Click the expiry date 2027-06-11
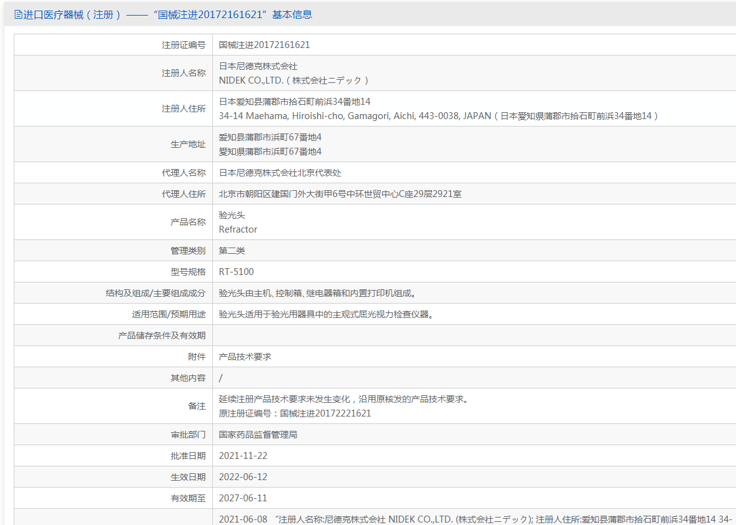The width and height of the screenshot is (736, 525). click(243, 498)
